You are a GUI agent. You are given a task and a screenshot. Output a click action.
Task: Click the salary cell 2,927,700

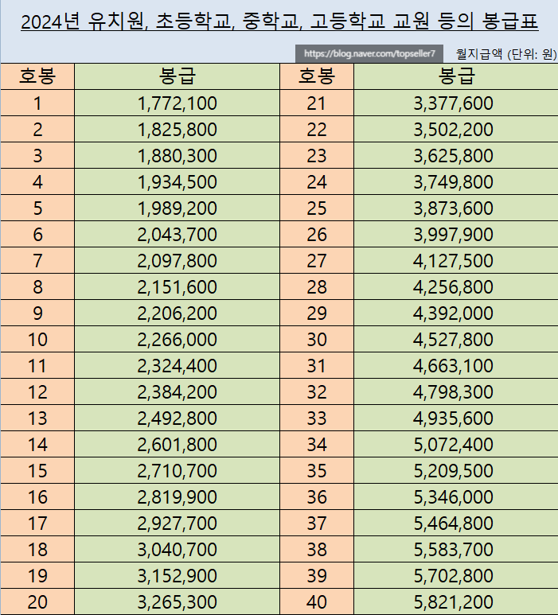[177, 524]
